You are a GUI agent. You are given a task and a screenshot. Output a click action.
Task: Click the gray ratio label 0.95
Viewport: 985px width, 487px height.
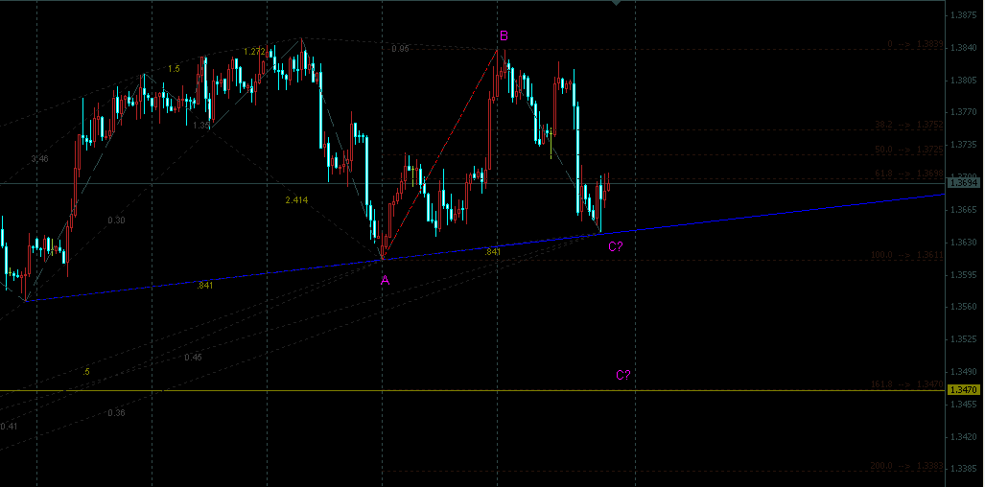(x=400, y=49)
